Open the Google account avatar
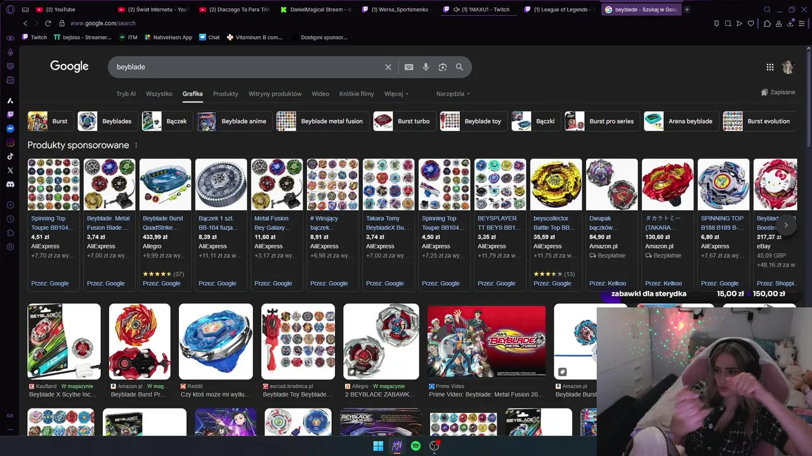This screenshot has height=456, width=812. pyautogui.click(x=788, y=67)
